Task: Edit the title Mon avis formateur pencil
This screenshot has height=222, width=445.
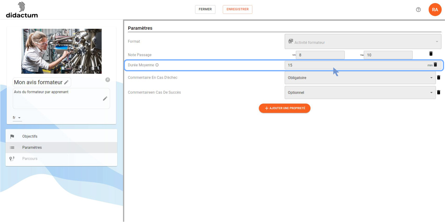Action: point(66,82)
